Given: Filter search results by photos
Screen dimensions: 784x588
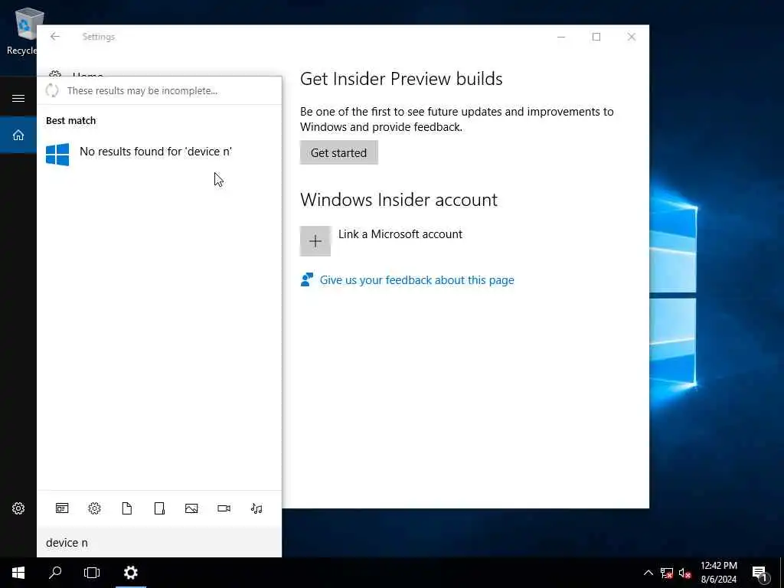Looking at the screenshot, I should coord(191,508).
